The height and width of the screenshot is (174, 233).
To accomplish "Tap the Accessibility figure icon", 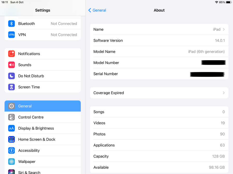I will coord(11,151).
